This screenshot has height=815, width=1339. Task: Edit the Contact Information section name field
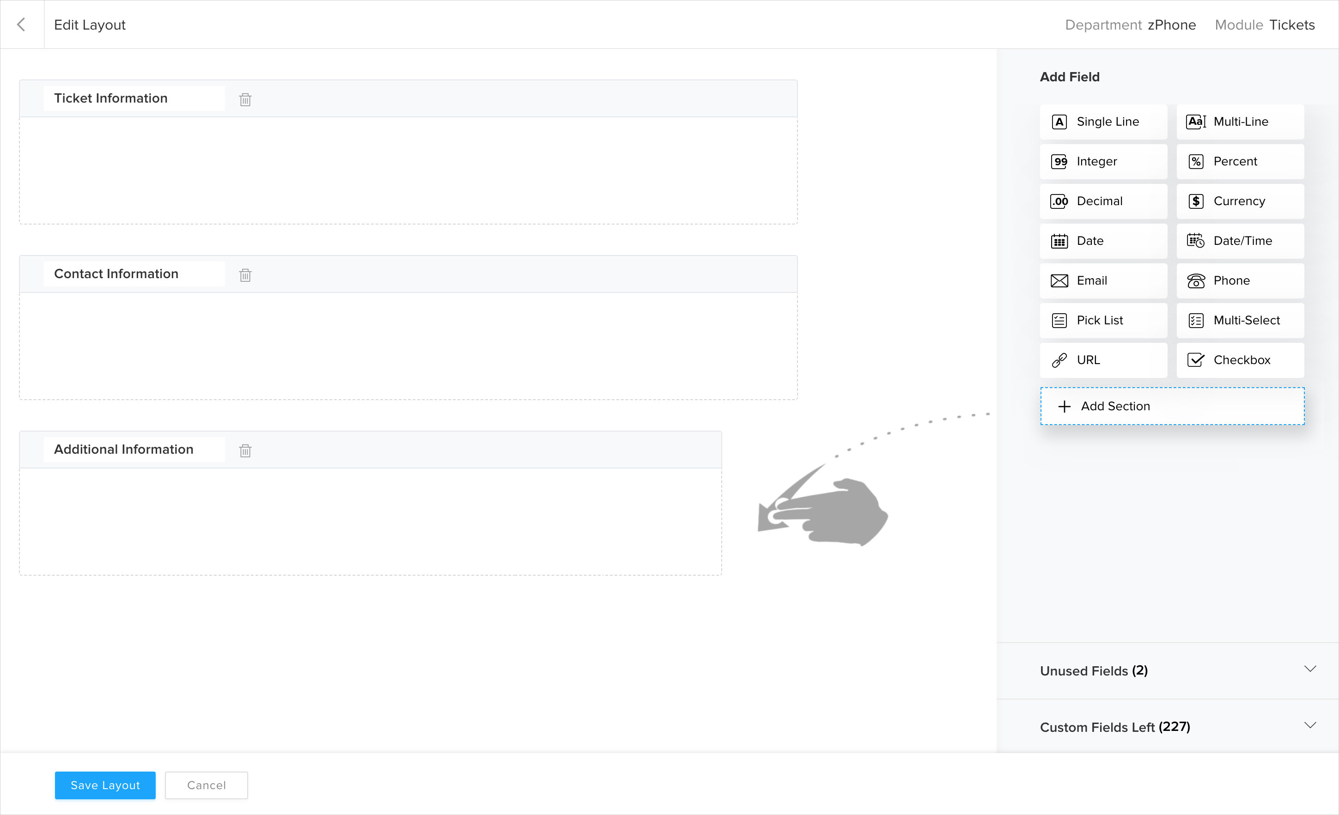pyautogui.click(x=134, y=274)
